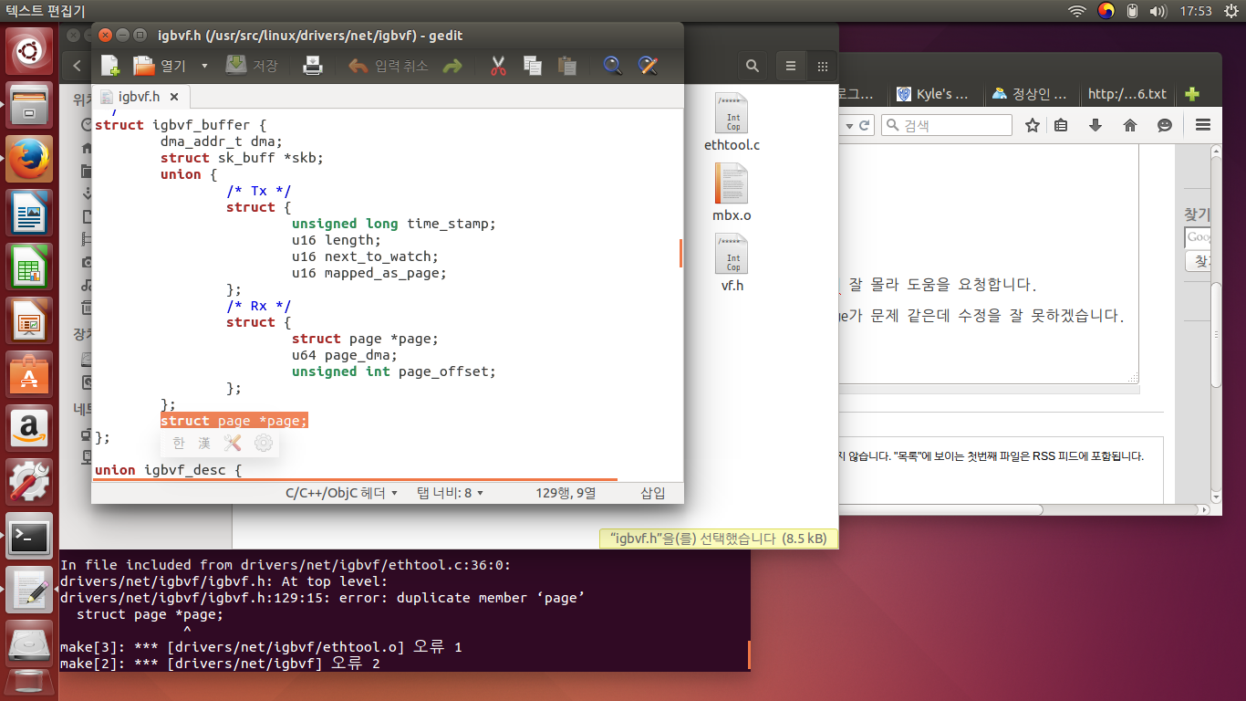Redo the last undone edit
The image size is (1246, 701).
click(x=452, y=66)
